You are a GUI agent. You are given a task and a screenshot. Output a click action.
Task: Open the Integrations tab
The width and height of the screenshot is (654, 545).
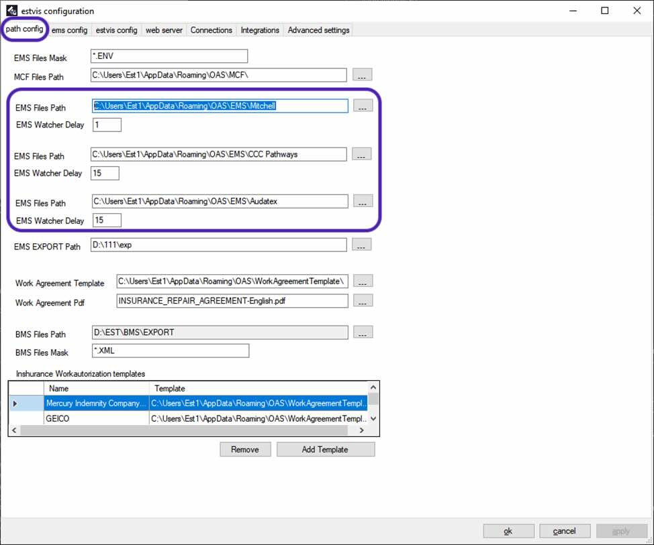[x=260, y=30]
